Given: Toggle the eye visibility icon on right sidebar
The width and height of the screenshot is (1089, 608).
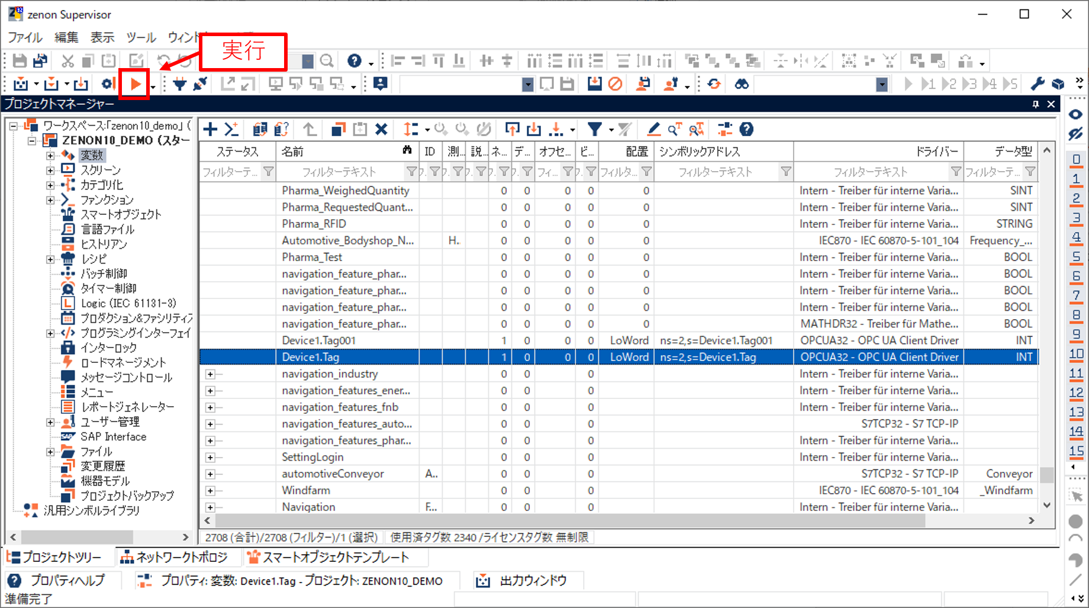Looking at the screenshot, I should (x=1075, y=114).
